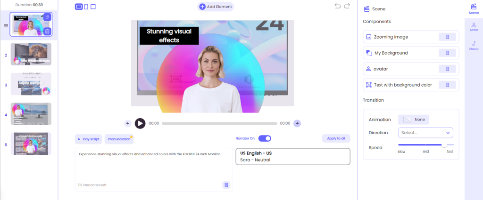Open the Direction dropdown
This screenshot has width=483, height=200.
pos(425,133)
